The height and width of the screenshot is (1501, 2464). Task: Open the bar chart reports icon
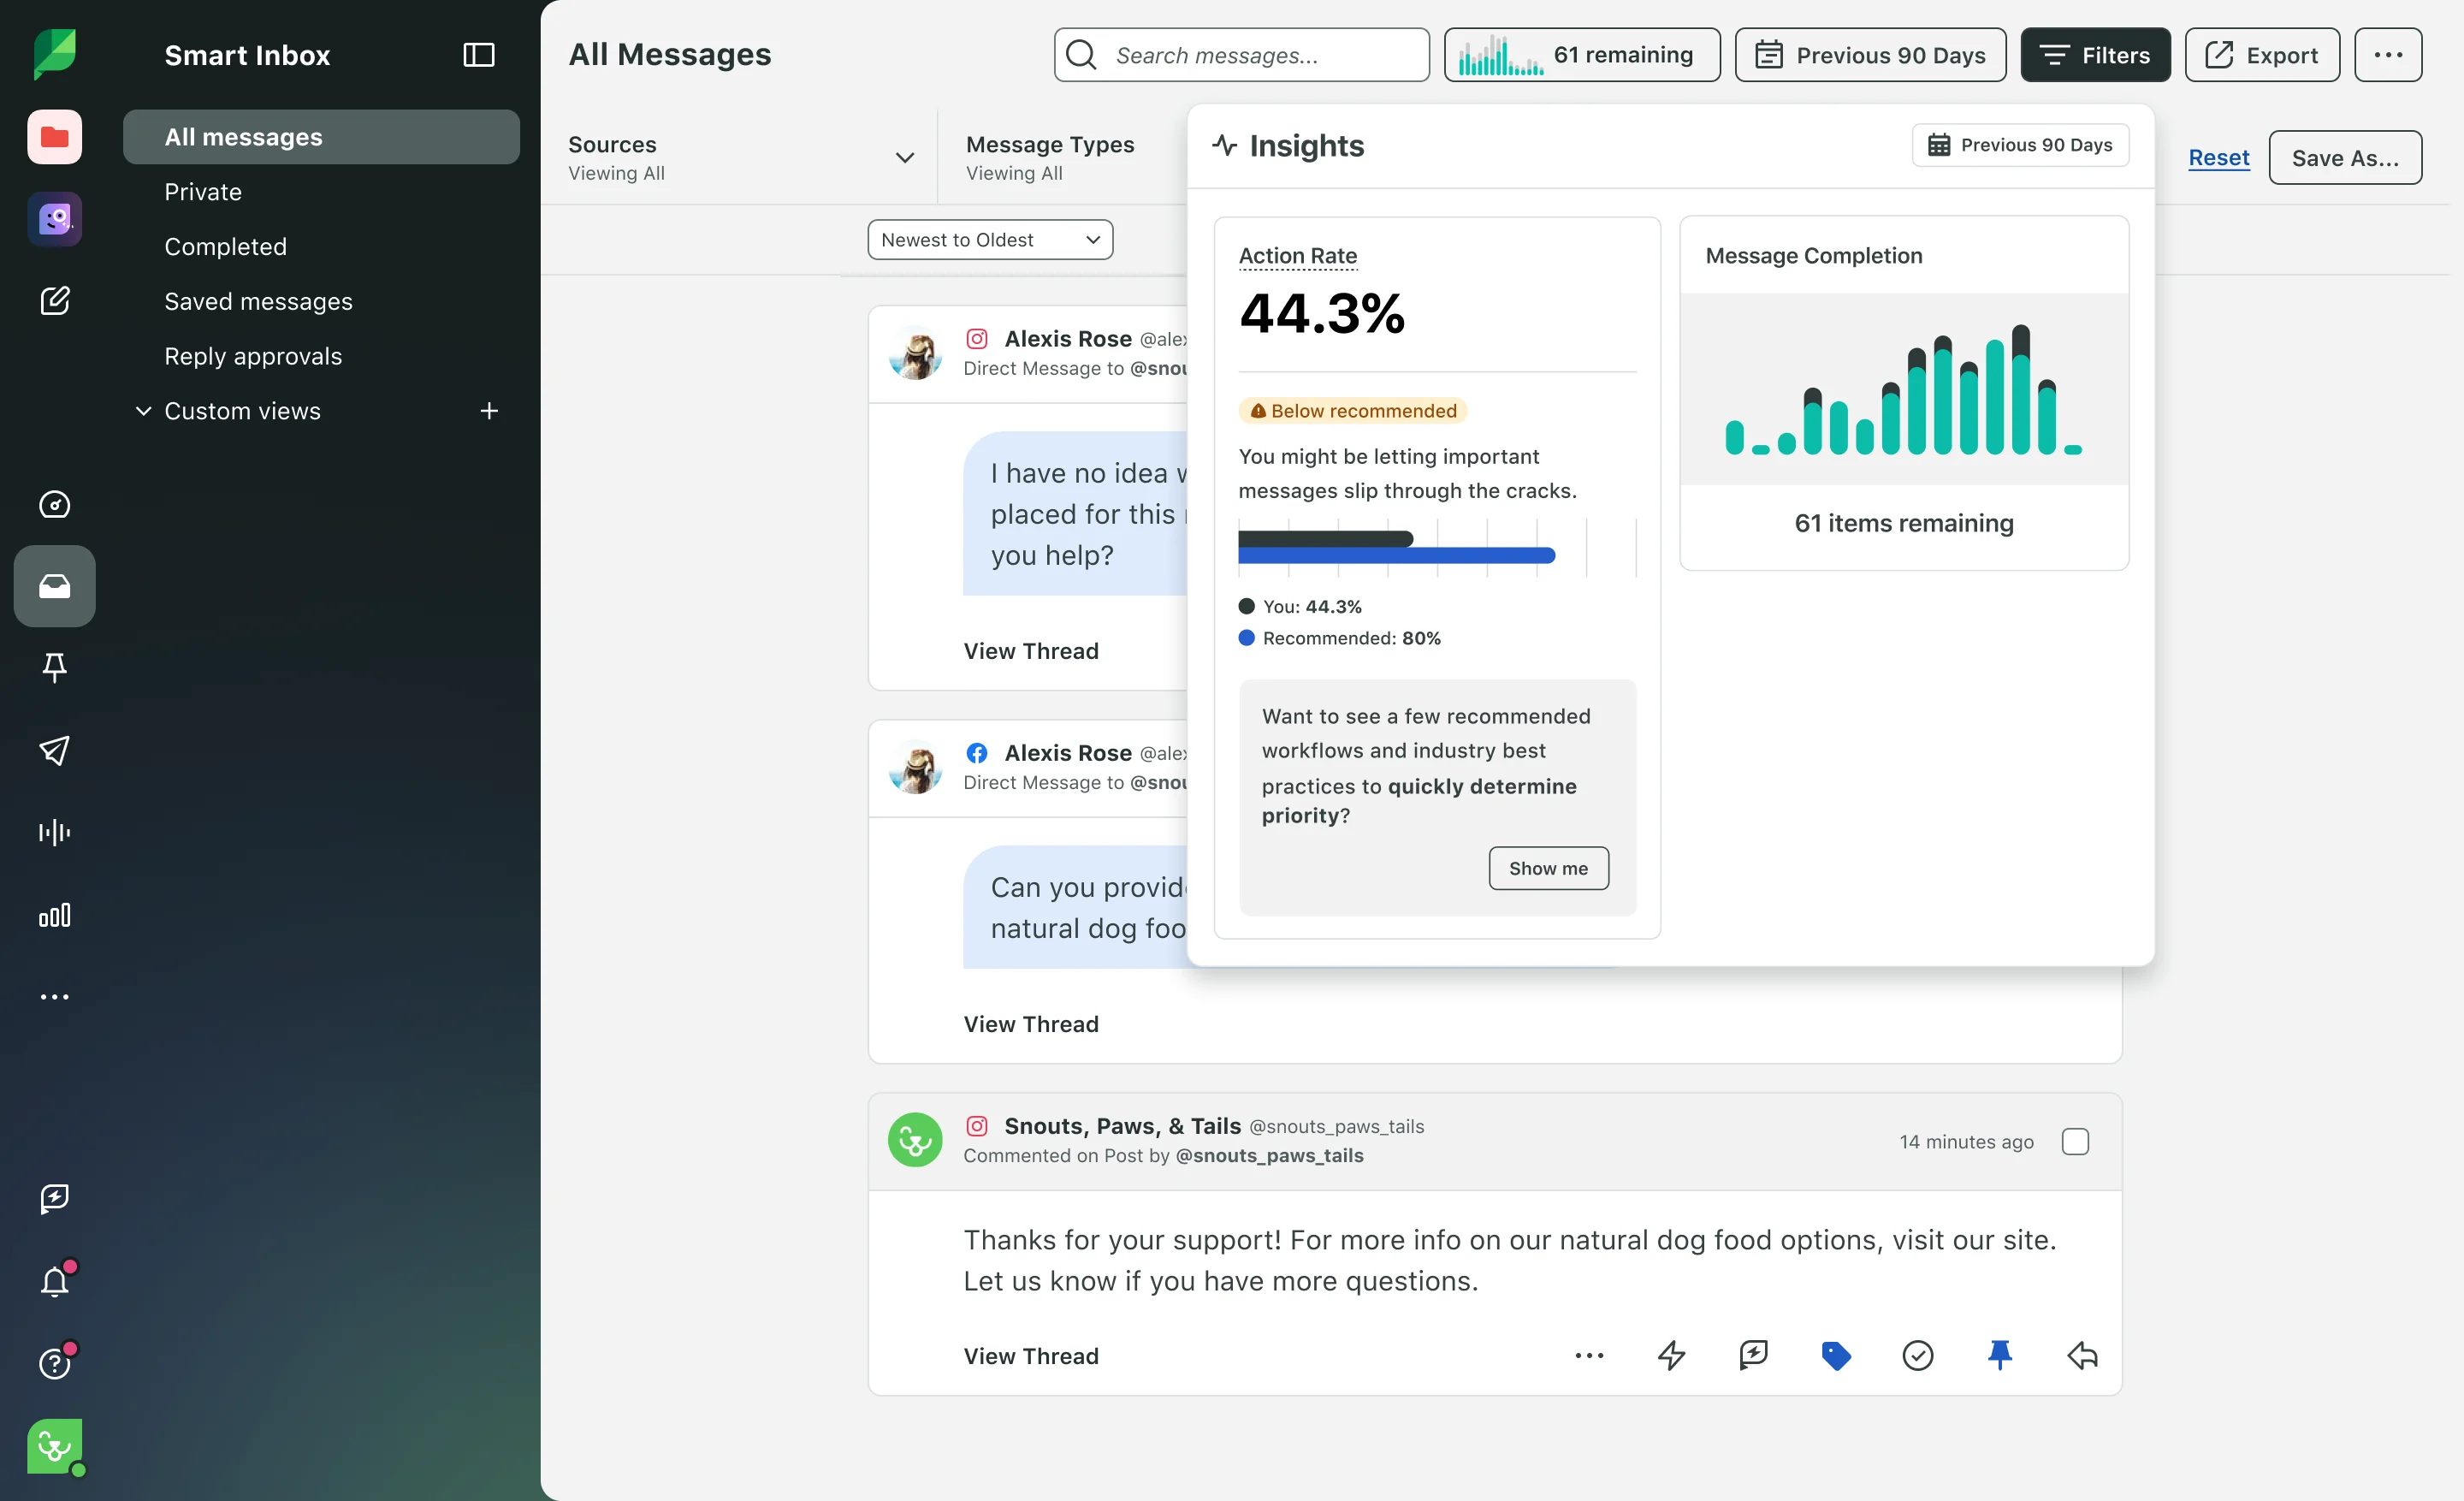(x=54, y=915)
